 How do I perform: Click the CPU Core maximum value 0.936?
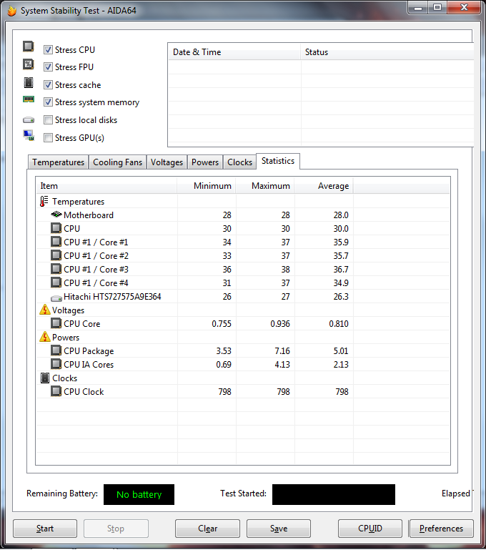[x=280, y=324]
